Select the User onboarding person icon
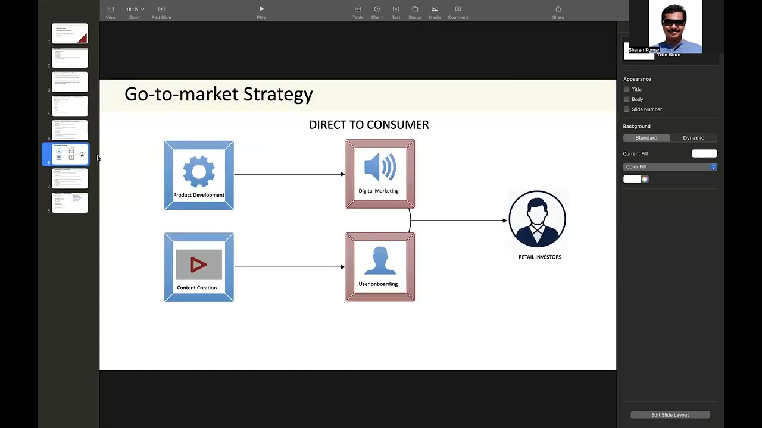Screen dimensions: 762x428 coord(380,261)
